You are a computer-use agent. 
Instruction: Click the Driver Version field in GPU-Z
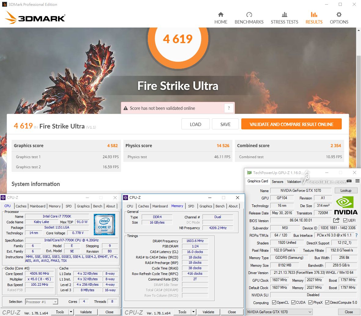click(313, 273)
